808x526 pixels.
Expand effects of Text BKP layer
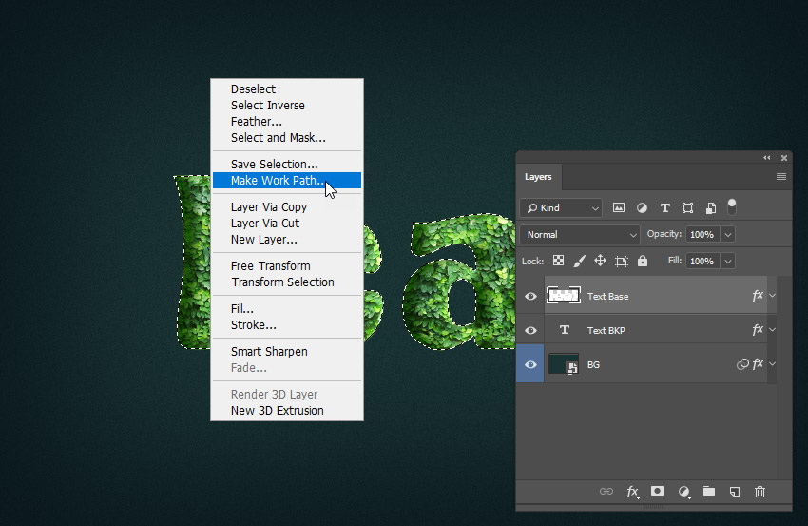pyautogui.click(x=772, y=329)
